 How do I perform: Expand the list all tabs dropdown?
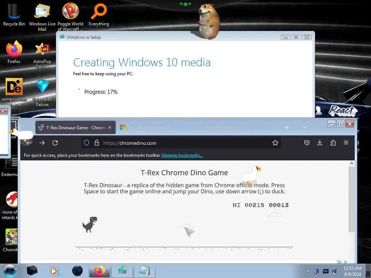(x=305, y=127)
